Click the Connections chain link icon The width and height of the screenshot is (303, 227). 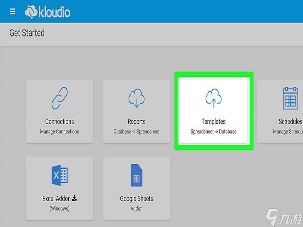[60, 98]
